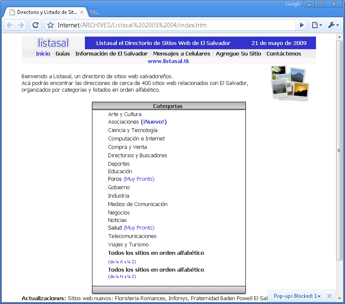Screen dimensions: 345x304
Task: Open the Educación category
Action: pos(120,171)
